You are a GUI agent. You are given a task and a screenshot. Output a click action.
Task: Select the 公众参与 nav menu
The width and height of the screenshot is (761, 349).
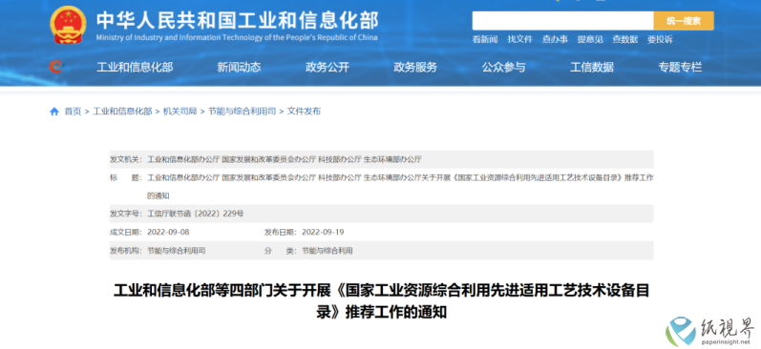tap(503, 68)
